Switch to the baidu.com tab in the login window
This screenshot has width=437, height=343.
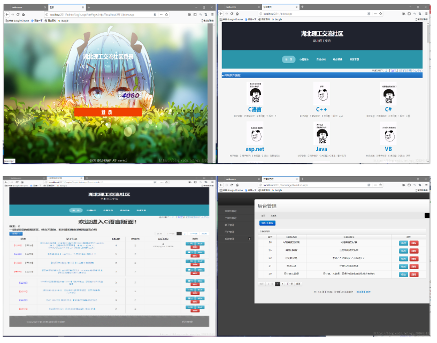click(x=16, y=7)
